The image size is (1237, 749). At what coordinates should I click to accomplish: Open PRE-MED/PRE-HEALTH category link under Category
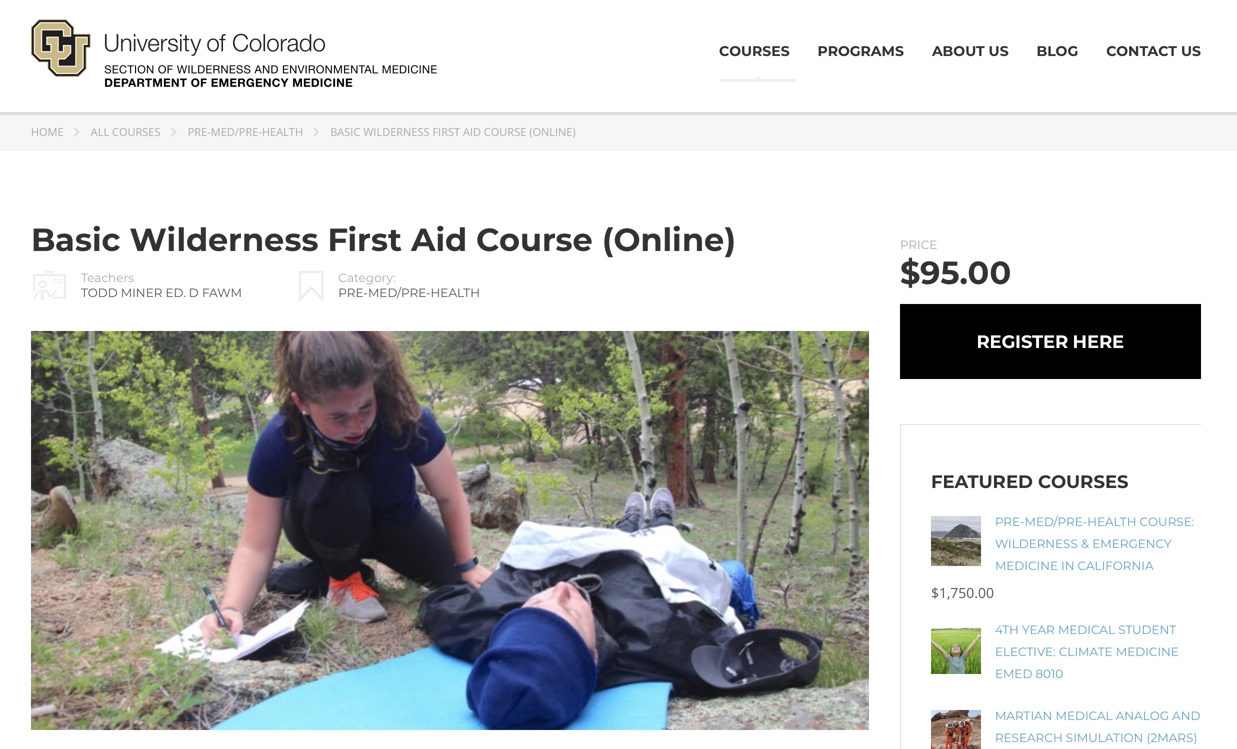(408, 292)
